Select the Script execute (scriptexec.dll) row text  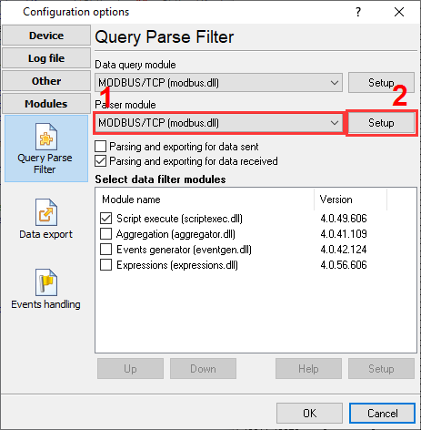coord(179,219)
